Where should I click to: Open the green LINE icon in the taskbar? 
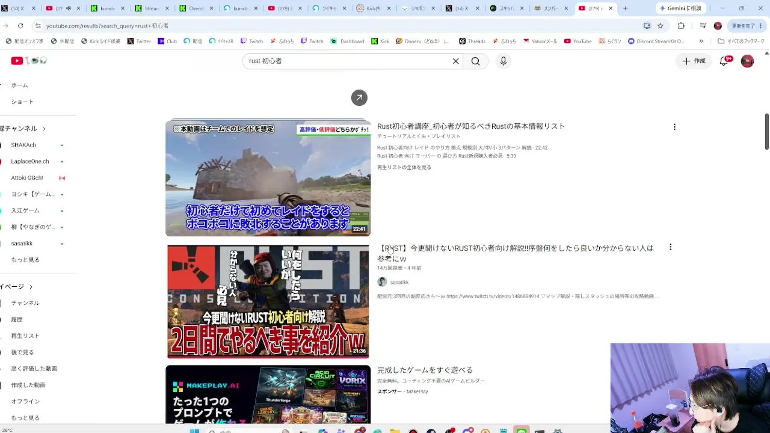click(x=521, y=431)
